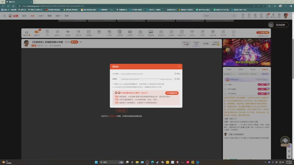
Task: Switch to the second ranking tab in chat panel
Action: tap(241, 69)
